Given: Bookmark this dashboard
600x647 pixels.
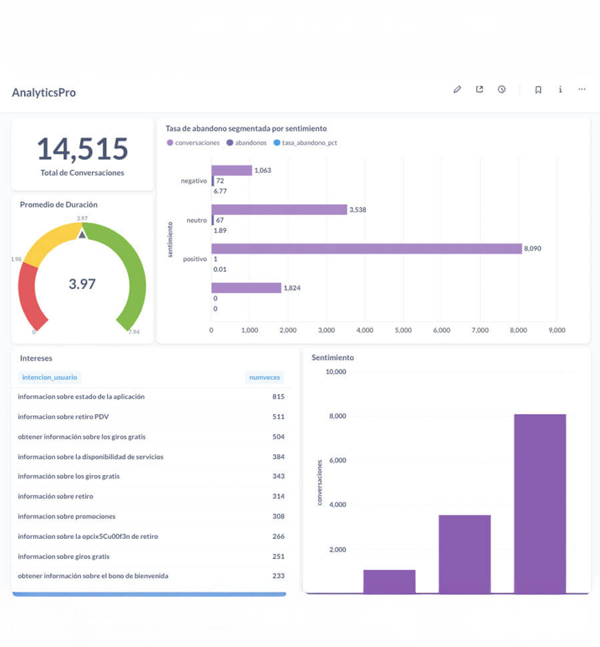Looking at the screenshot, I should click(538, 89).
